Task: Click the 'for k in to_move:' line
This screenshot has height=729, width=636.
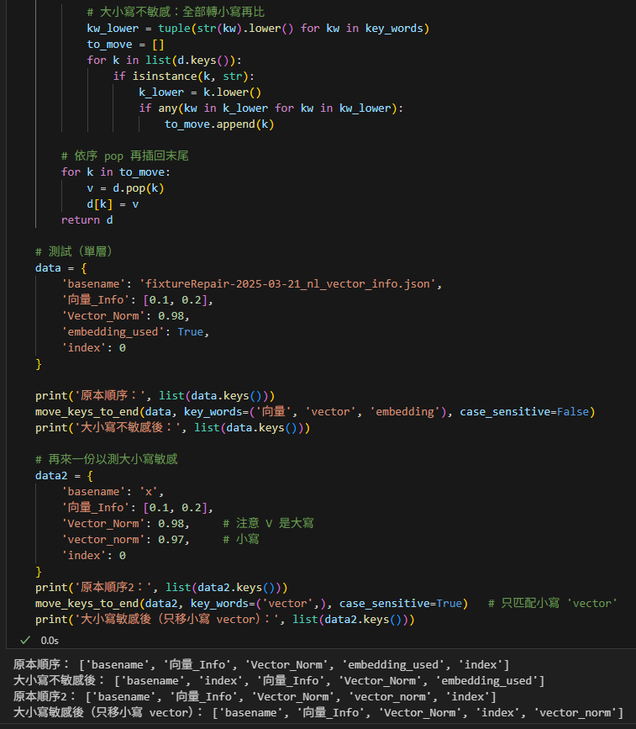Action: (x=116, y=172)
